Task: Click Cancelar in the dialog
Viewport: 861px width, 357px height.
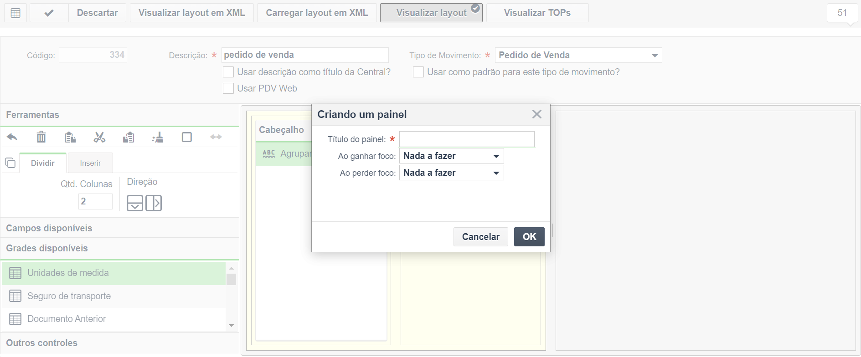Action: point(480,237)
